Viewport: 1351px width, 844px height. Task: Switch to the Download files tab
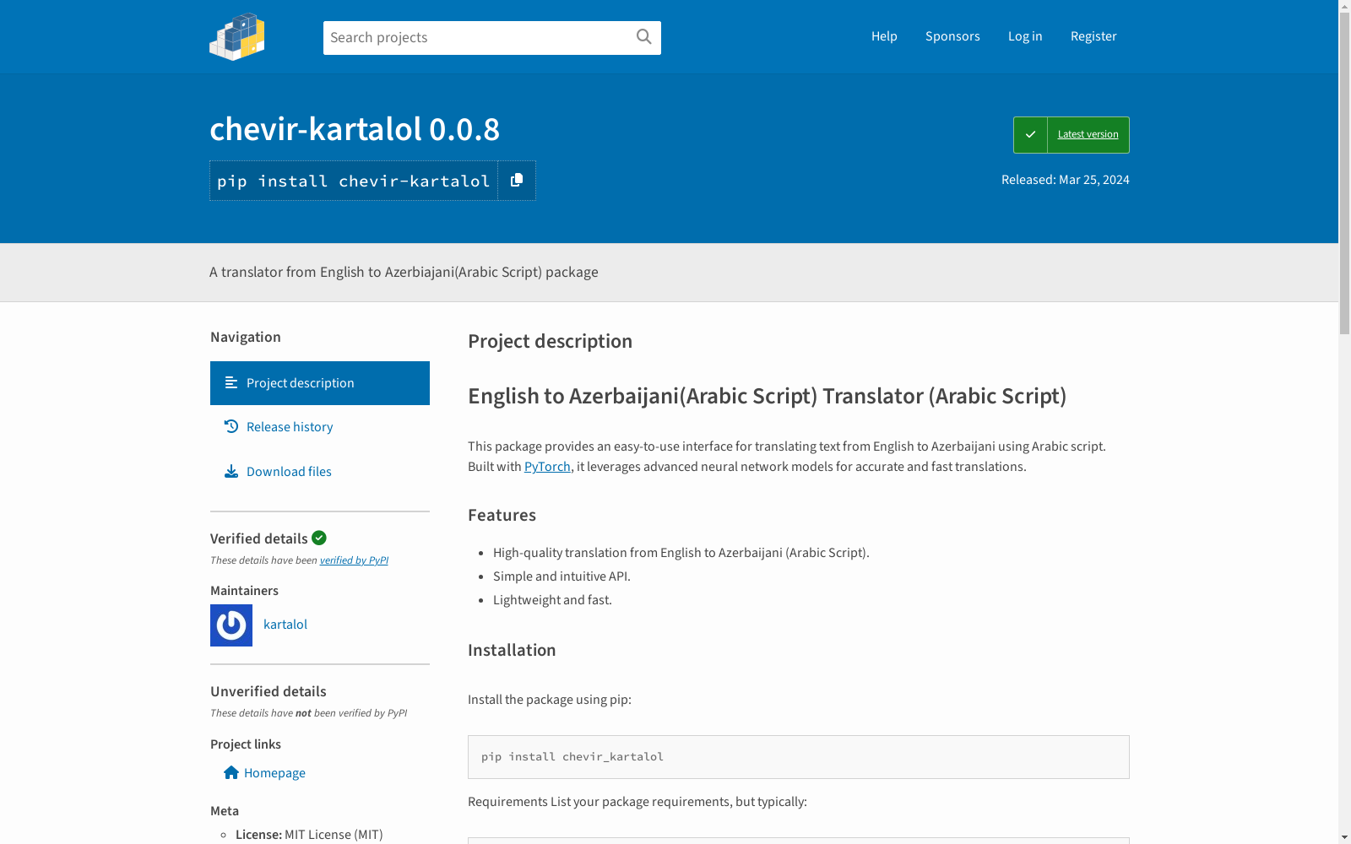pos(320,472)
